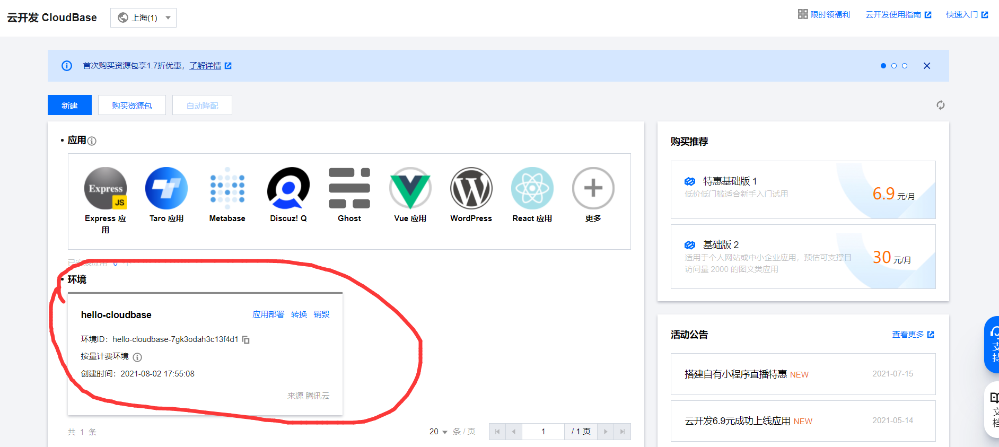
Task: Go to the last page of environments
Action: point(623,432)
